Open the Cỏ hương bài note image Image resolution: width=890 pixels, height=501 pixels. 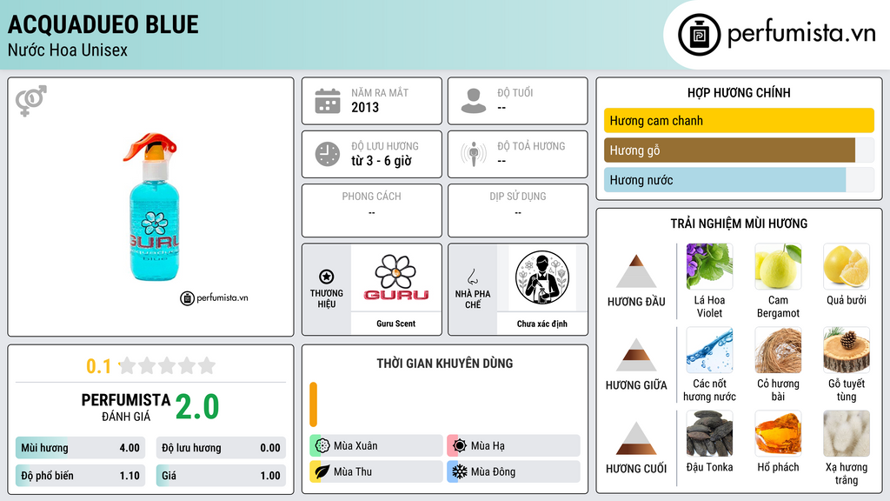[x=778, y=350]
